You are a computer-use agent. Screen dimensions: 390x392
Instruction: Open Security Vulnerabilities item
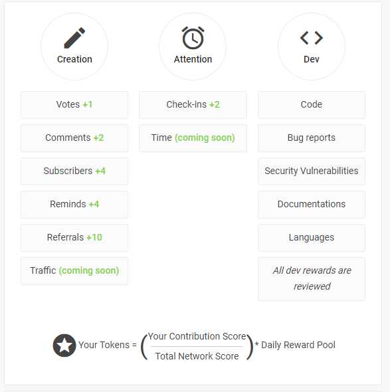(312, 171)
